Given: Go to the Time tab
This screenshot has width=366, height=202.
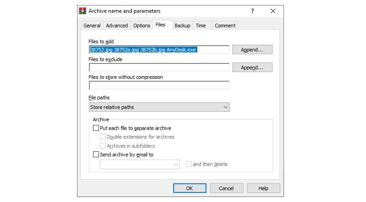Looking at the screenshot, I should point(201,26).
